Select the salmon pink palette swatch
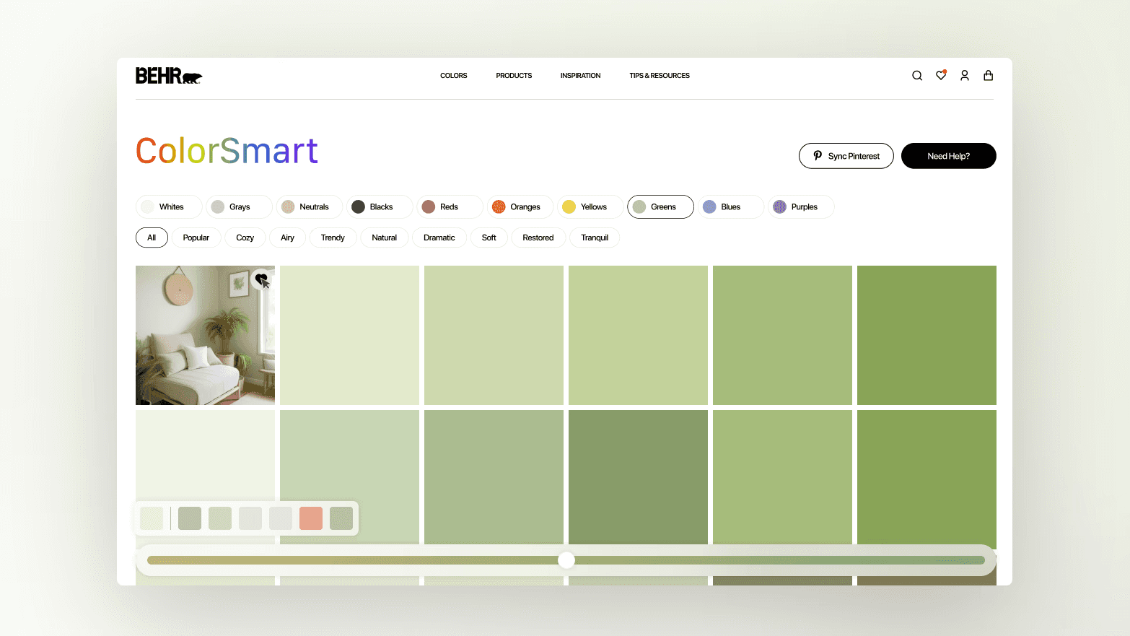Viewport: 1130px width, 636px height. pyautogui.click(x=311, y=518)
